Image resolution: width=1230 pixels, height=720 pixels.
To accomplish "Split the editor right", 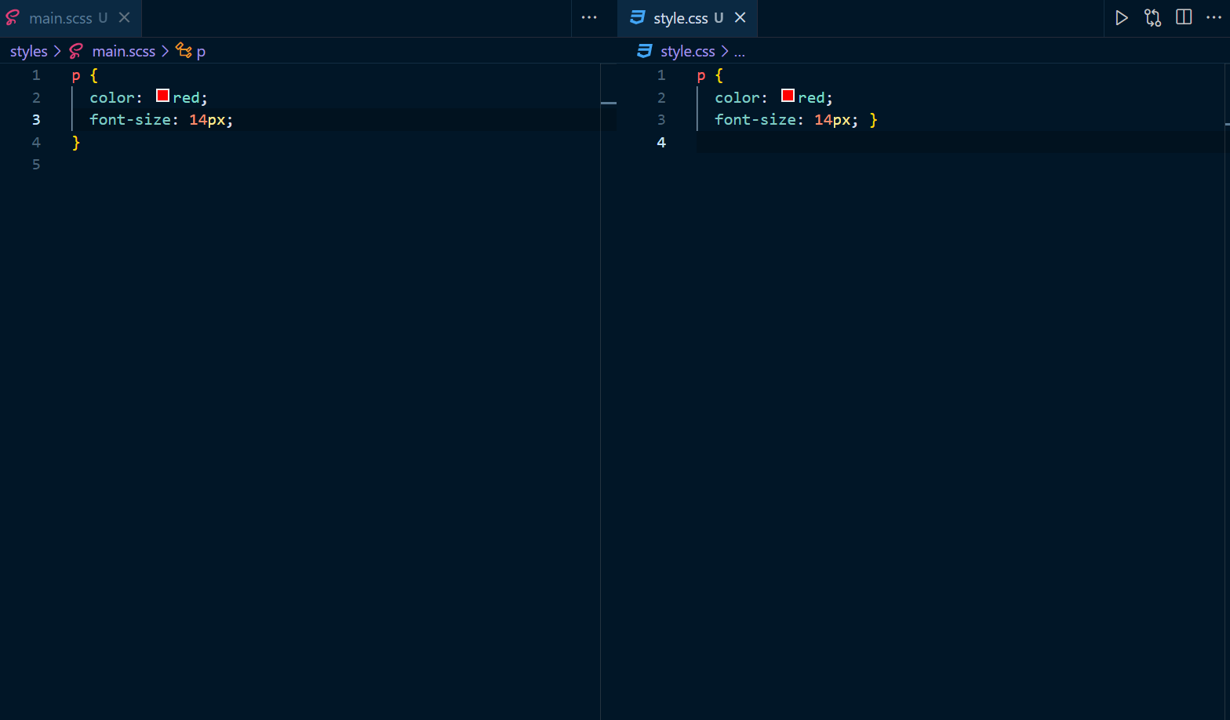I will click(x=1184, y=17).
